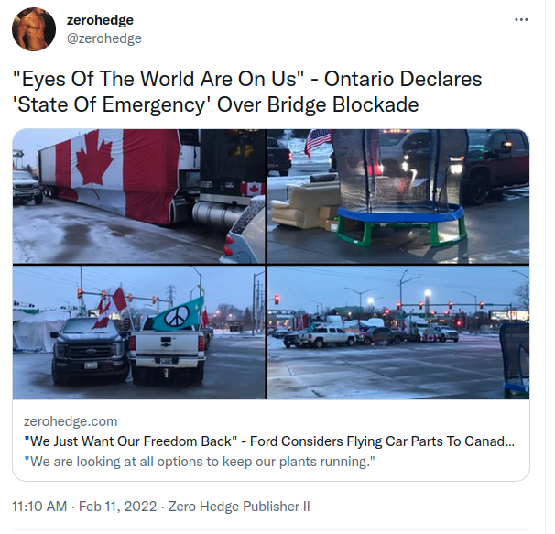Image resolution: width=555 pixels, height=534 pixels.
Task: View the Canadian flag truck photo
Action: pyautogui.click(x=139, y=196)
